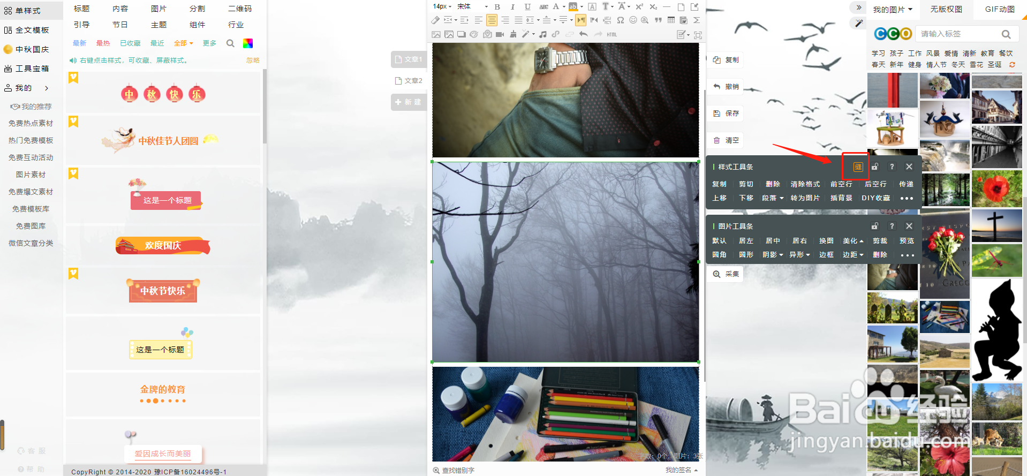Switch to the GIF动图 tab
This screenshot has width=1027, height=476.
[x=1000, y=9]
